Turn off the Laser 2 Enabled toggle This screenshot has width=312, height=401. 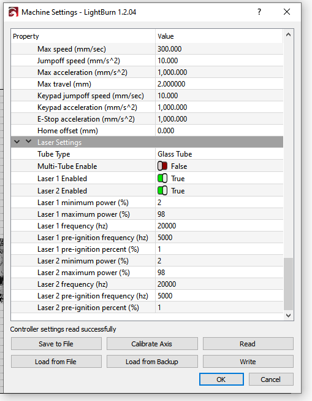(162, 190)
